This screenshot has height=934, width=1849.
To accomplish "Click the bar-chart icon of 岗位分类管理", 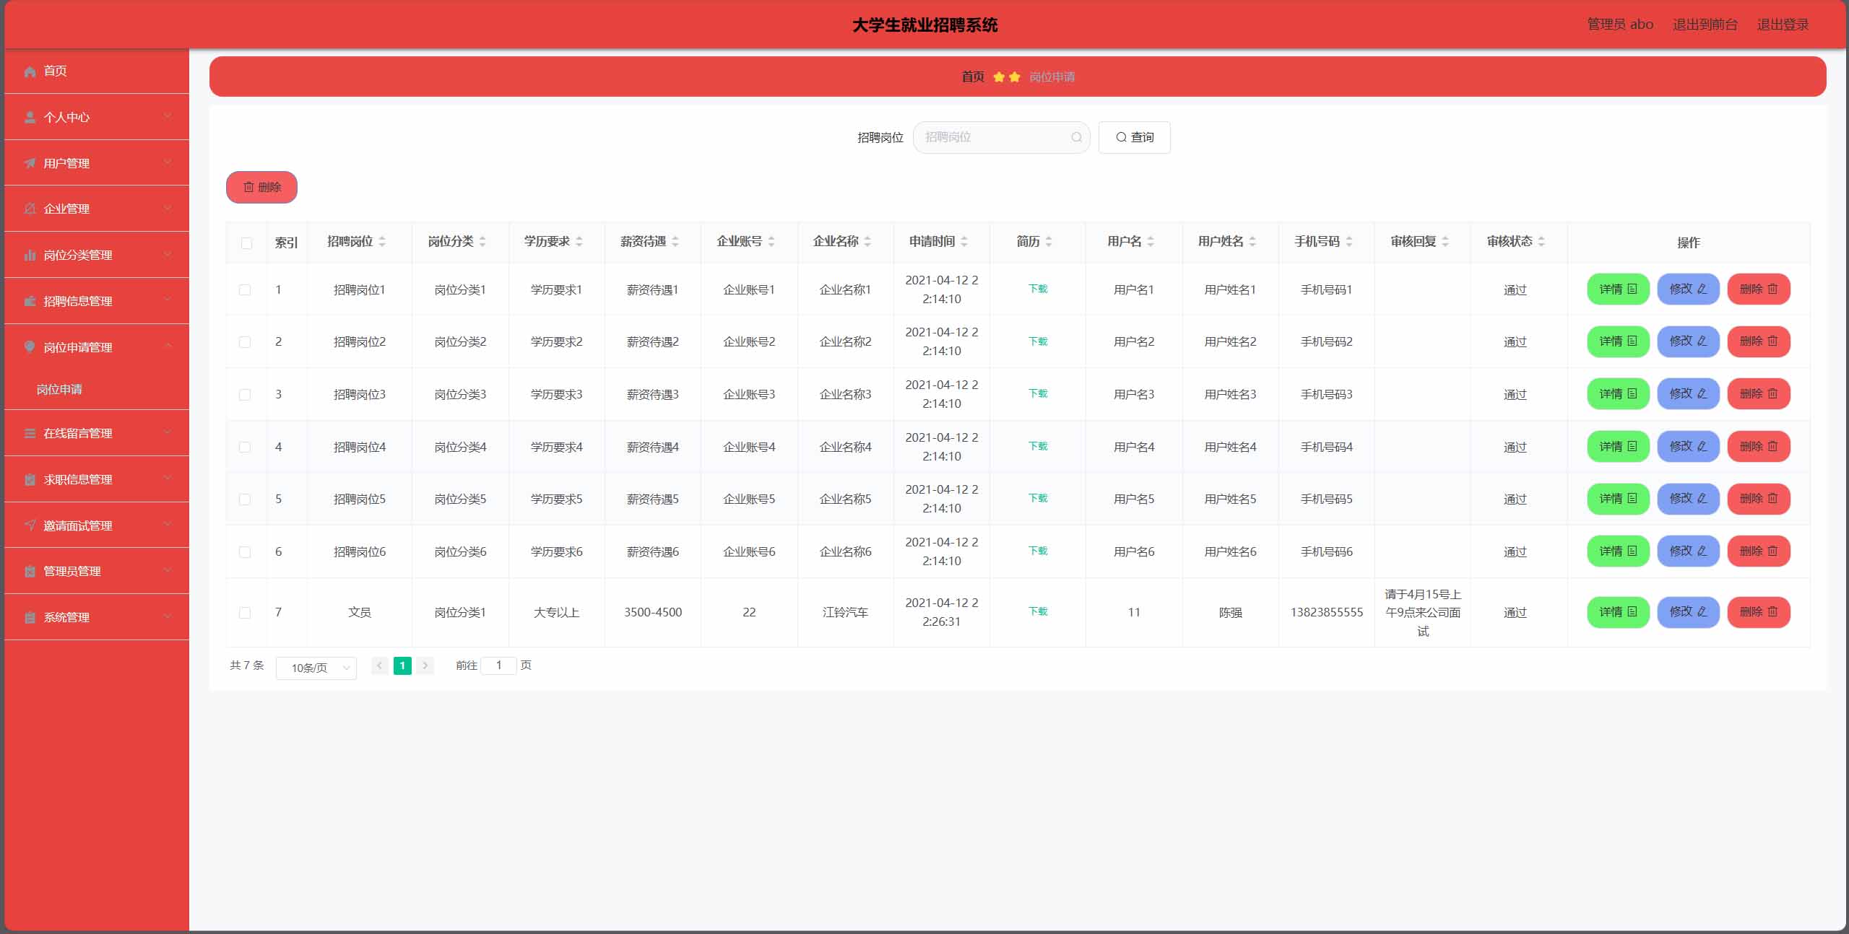I will [30, 255].
